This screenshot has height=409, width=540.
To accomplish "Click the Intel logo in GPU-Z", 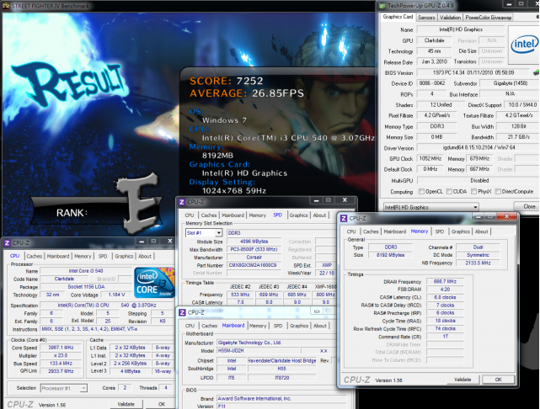I will (x=524, y=45).
